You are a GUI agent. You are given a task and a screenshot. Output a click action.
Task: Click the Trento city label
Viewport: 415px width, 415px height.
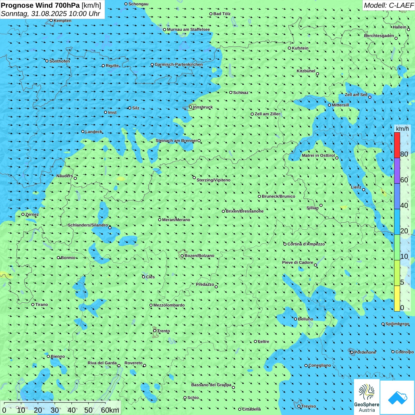pos(164,331)
